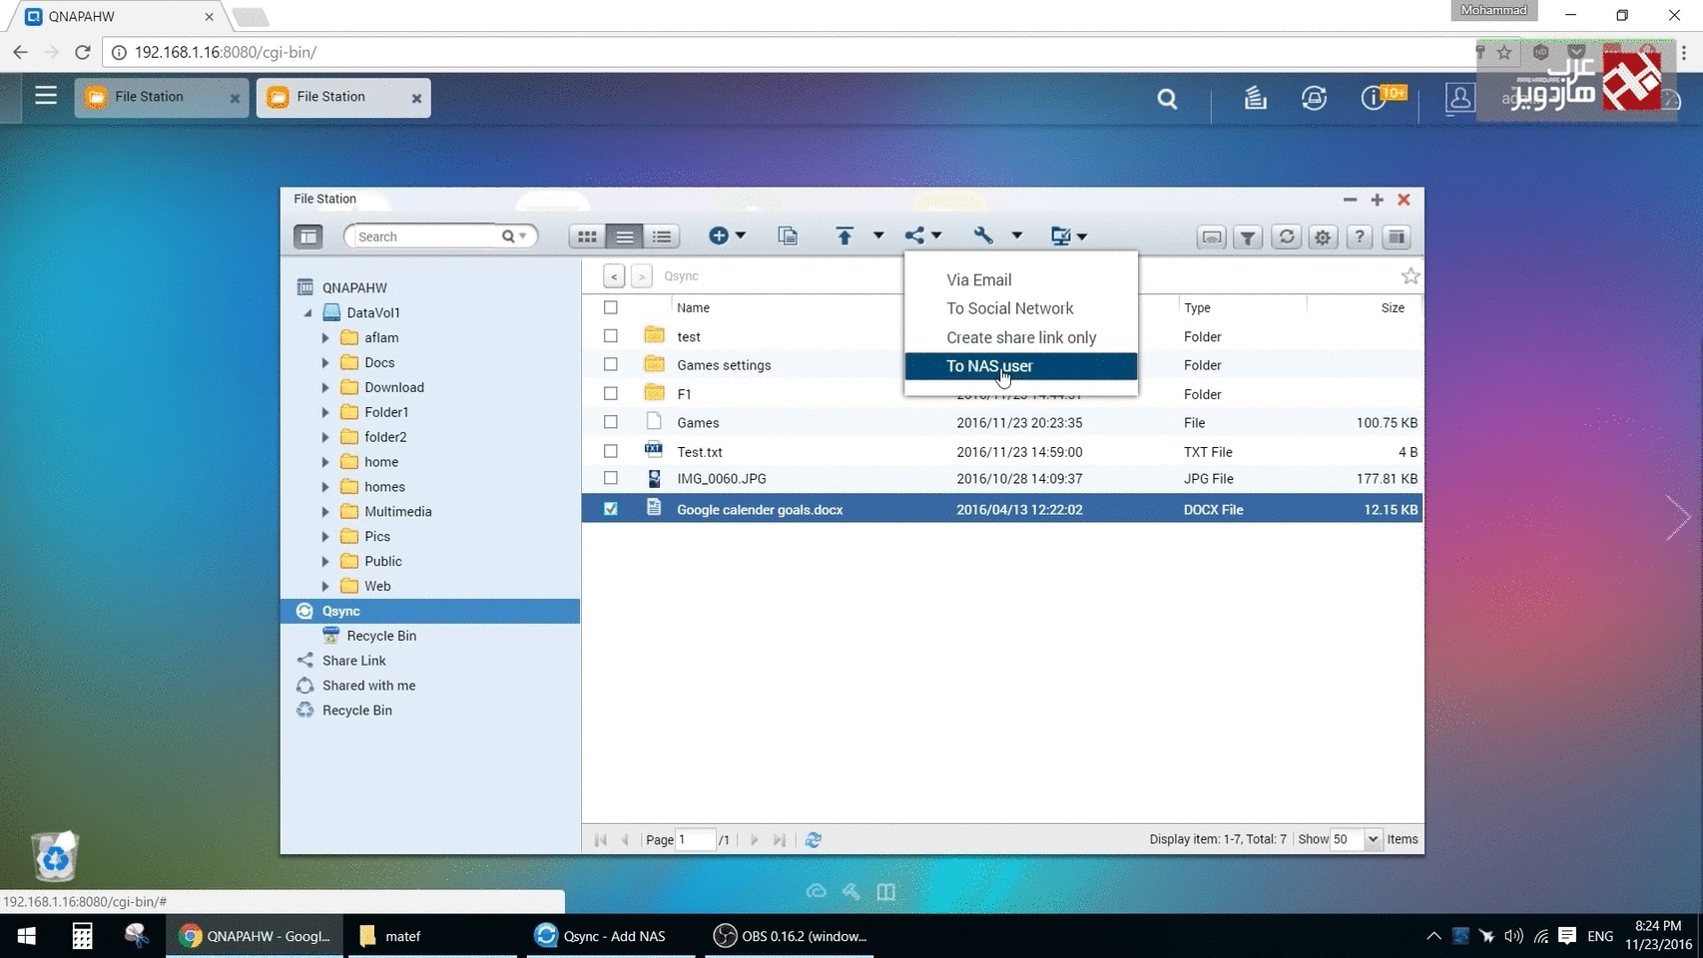Viewport: 1703px width, 958px height.
Task: Open Share Link in sidebar
Action: pos(353,661)
